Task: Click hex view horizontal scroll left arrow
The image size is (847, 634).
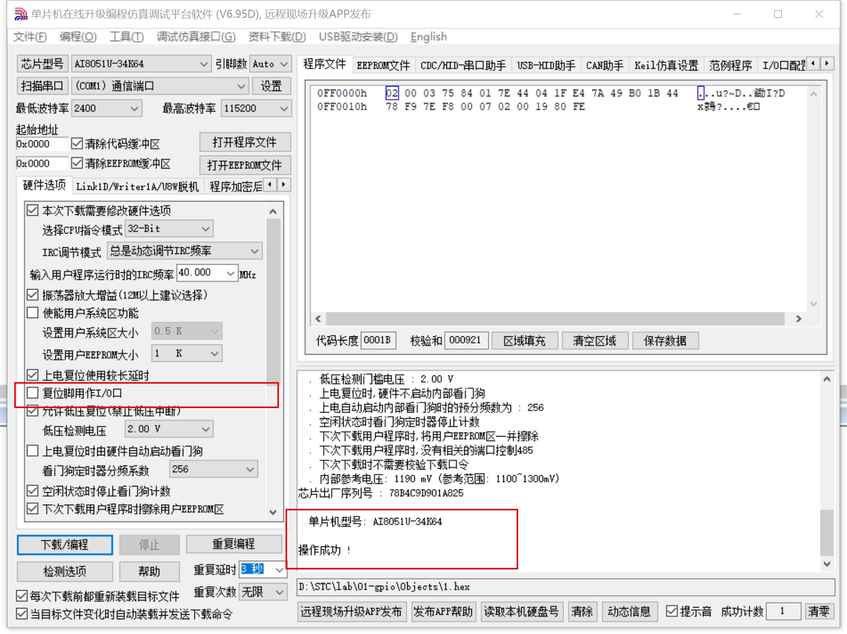Action: point(318,319)
